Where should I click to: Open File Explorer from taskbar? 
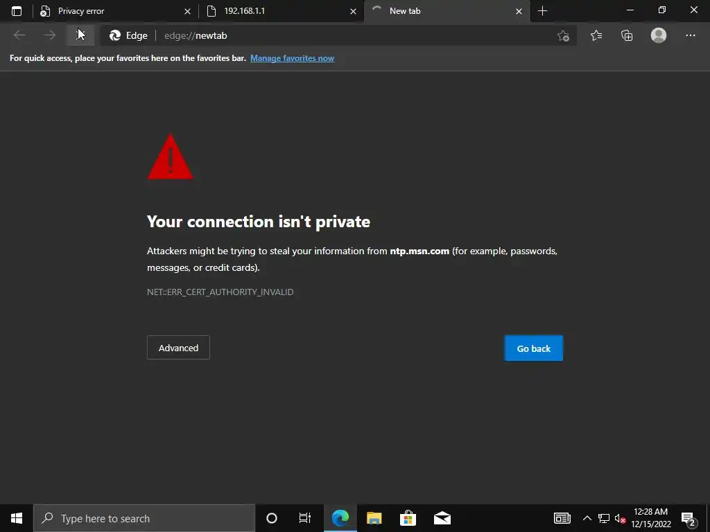tap(374, 518)
